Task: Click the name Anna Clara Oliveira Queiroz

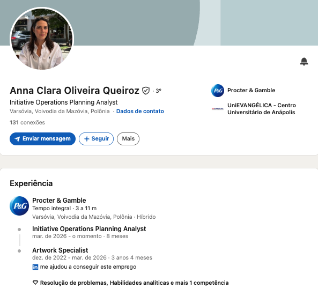Action: click(75, 91)
